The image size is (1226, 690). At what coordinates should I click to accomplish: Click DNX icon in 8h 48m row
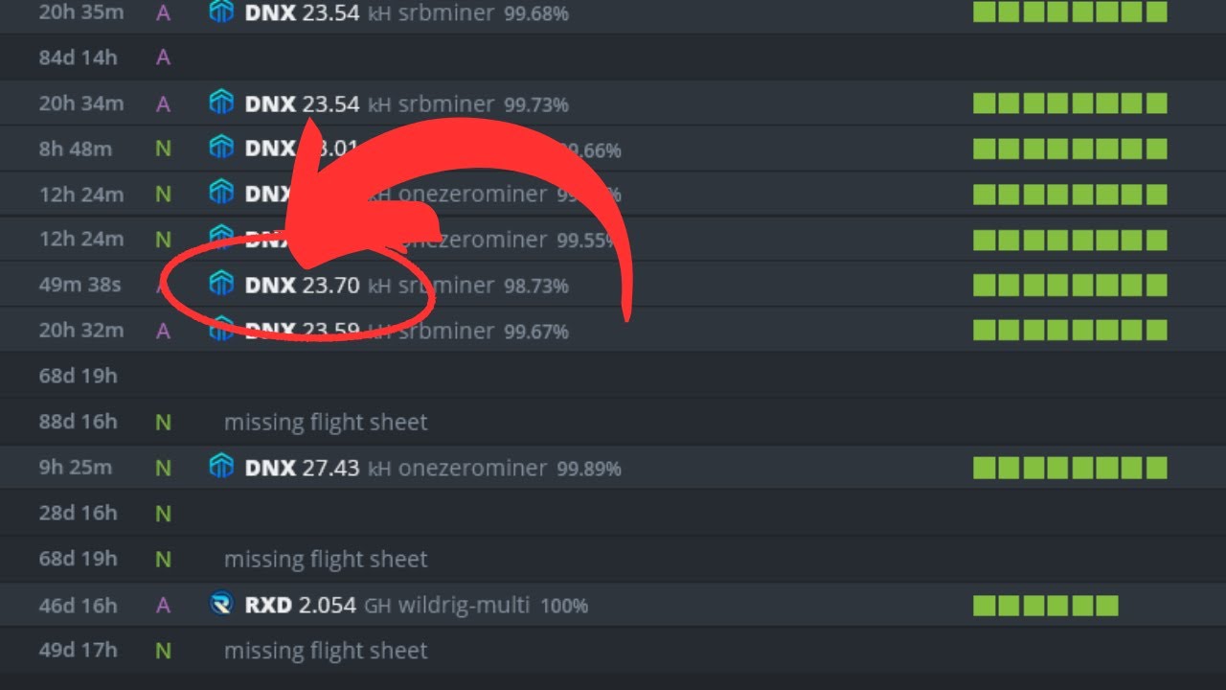(221, 148)
